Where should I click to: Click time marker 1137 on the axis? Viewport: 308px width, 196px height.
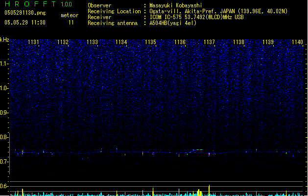(x=210, y=42)
